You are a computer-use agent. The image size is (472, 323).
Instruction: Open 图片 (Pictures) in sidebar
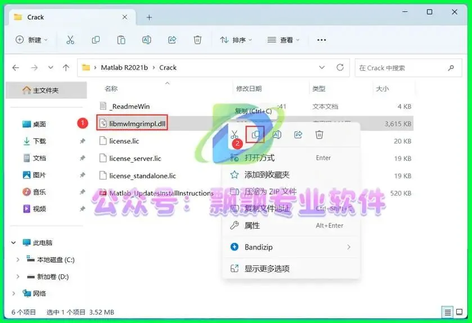tap(34, 175)
